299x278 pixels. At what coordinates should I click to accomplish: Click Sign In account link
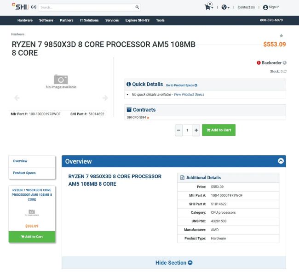click(271, 7)
